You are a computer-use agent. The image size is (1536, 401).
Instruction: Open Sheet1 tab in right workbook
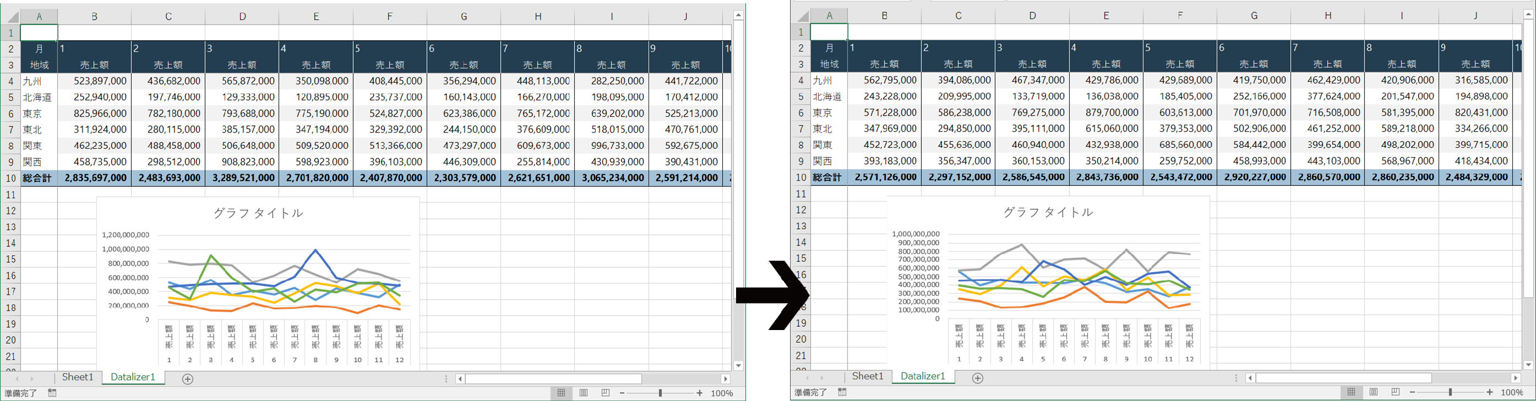868,376
